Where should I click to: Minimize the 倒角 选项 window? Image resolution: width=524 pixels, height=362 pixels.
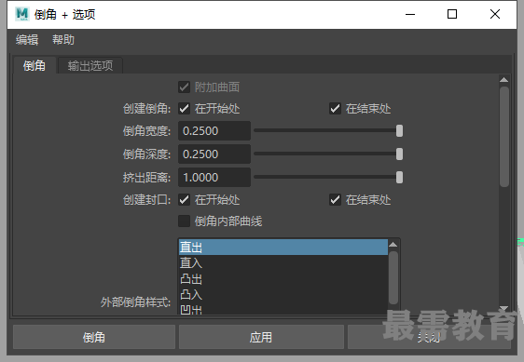tap(410, 14)
